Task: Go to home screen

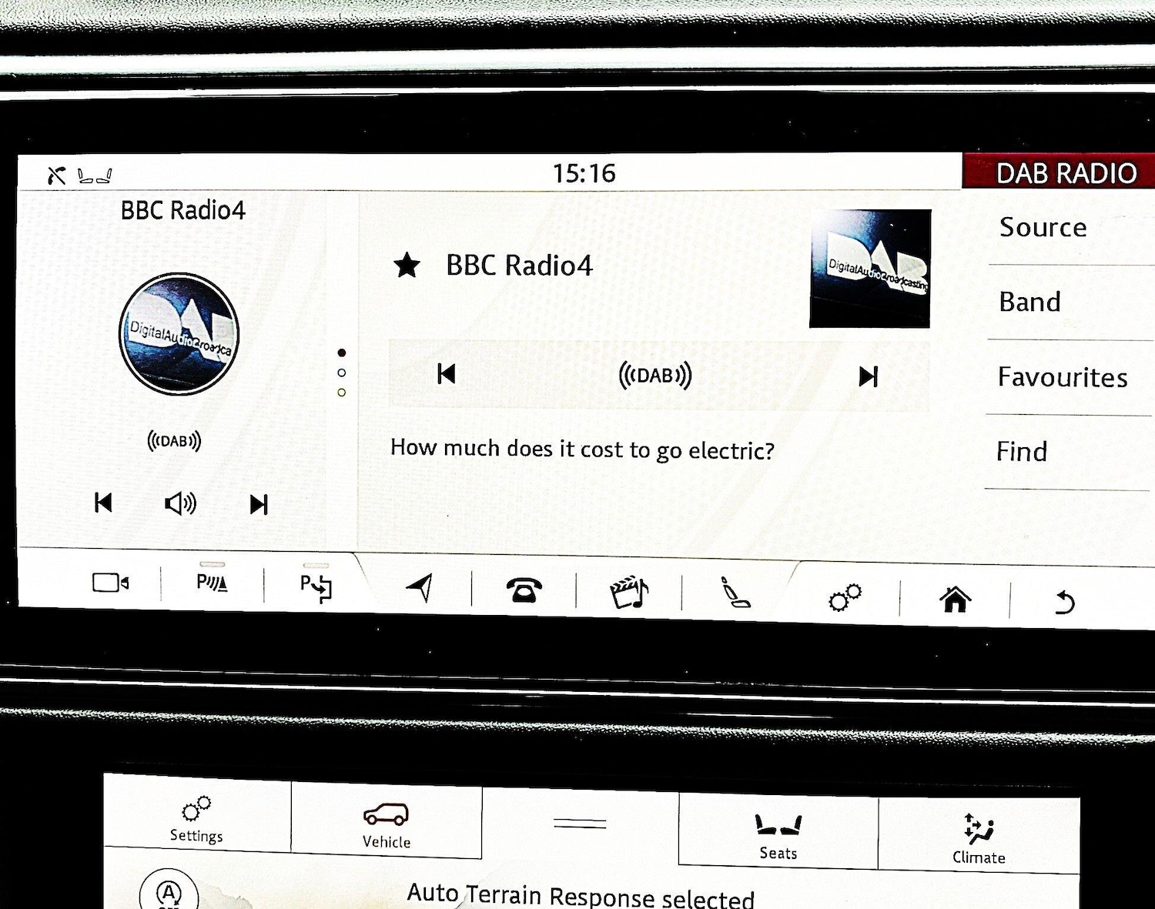Action: coord(955,599)
